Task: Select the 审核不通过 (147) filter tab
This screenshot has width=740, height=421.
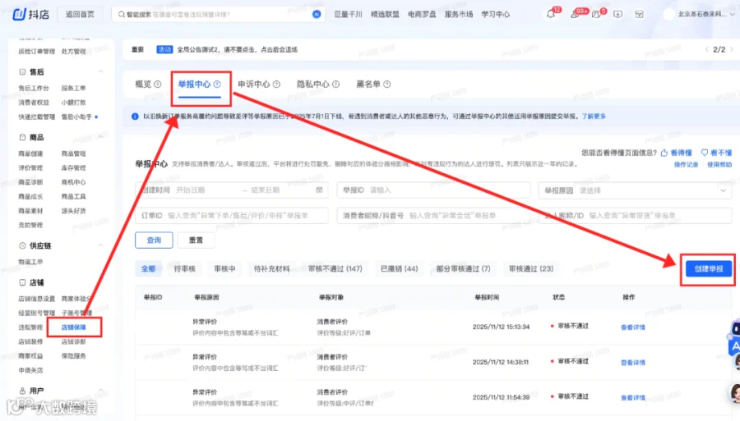Action: (335, 268)
